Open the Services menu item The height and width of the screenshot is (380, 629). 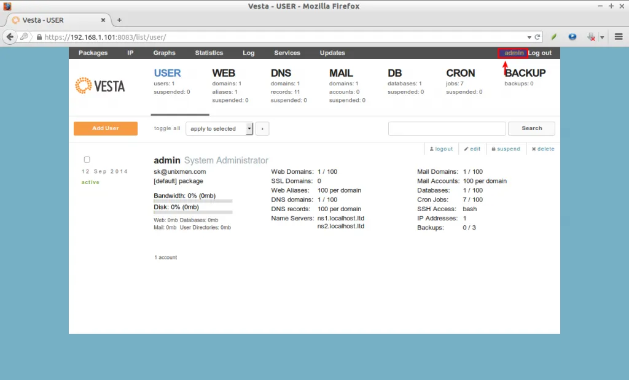tap(287, 53)
